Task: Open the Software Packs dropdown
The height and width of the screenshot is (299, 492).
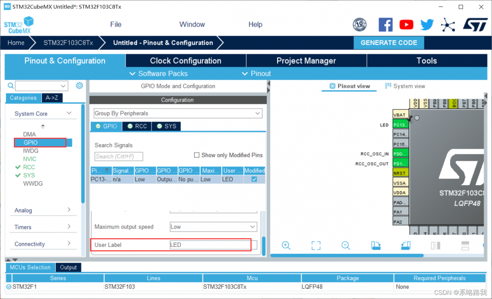Action: coord(158,73)
